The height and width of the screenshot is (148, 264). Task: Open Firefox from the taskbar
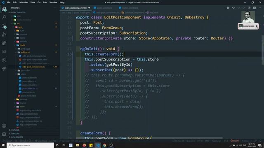point(84,145)
